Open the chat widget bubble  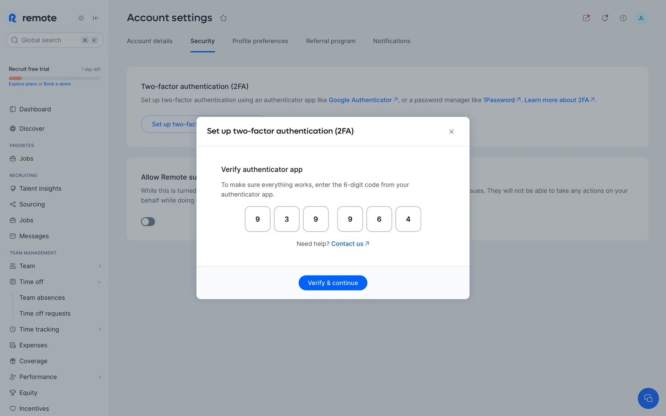648,398
